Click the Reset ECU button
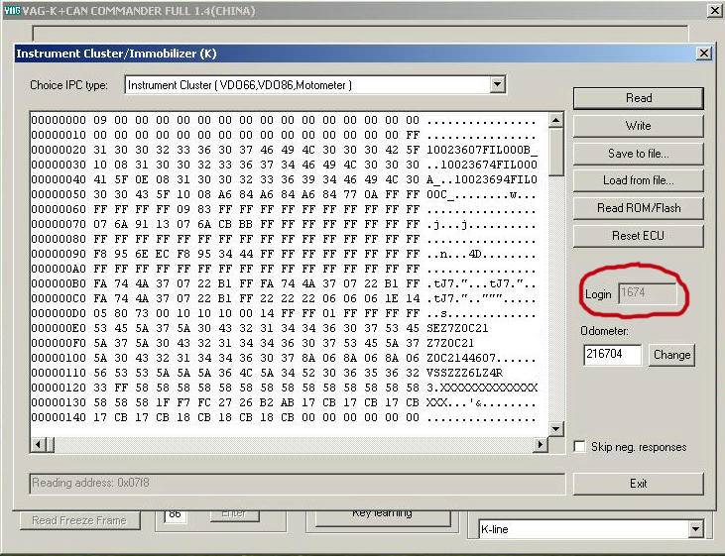 pyautogui.click(x=638, y=236)
